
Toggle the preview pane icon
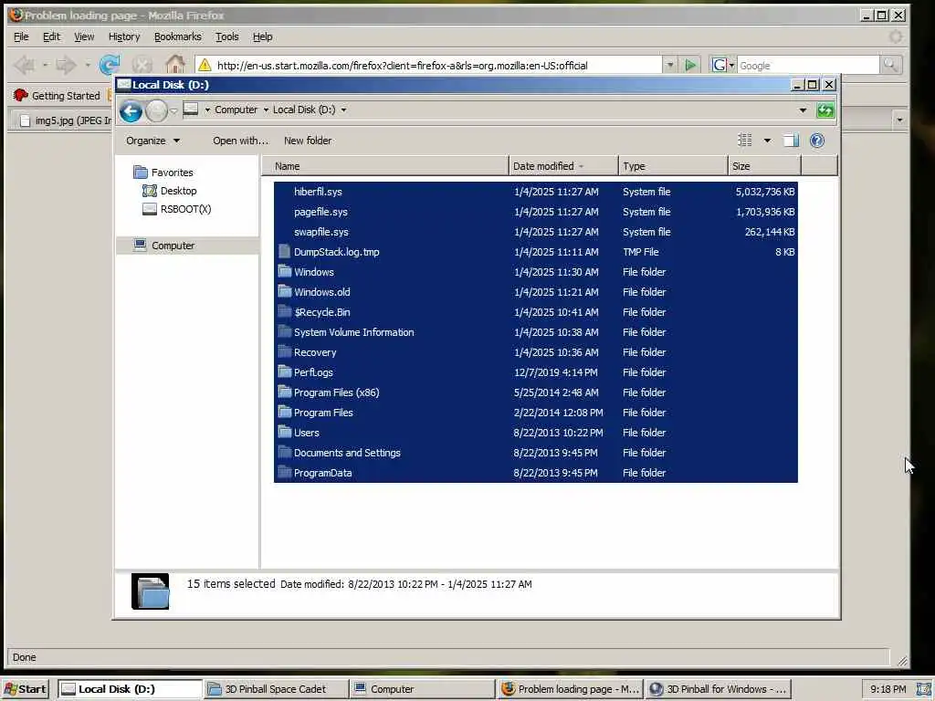point(791,141)
